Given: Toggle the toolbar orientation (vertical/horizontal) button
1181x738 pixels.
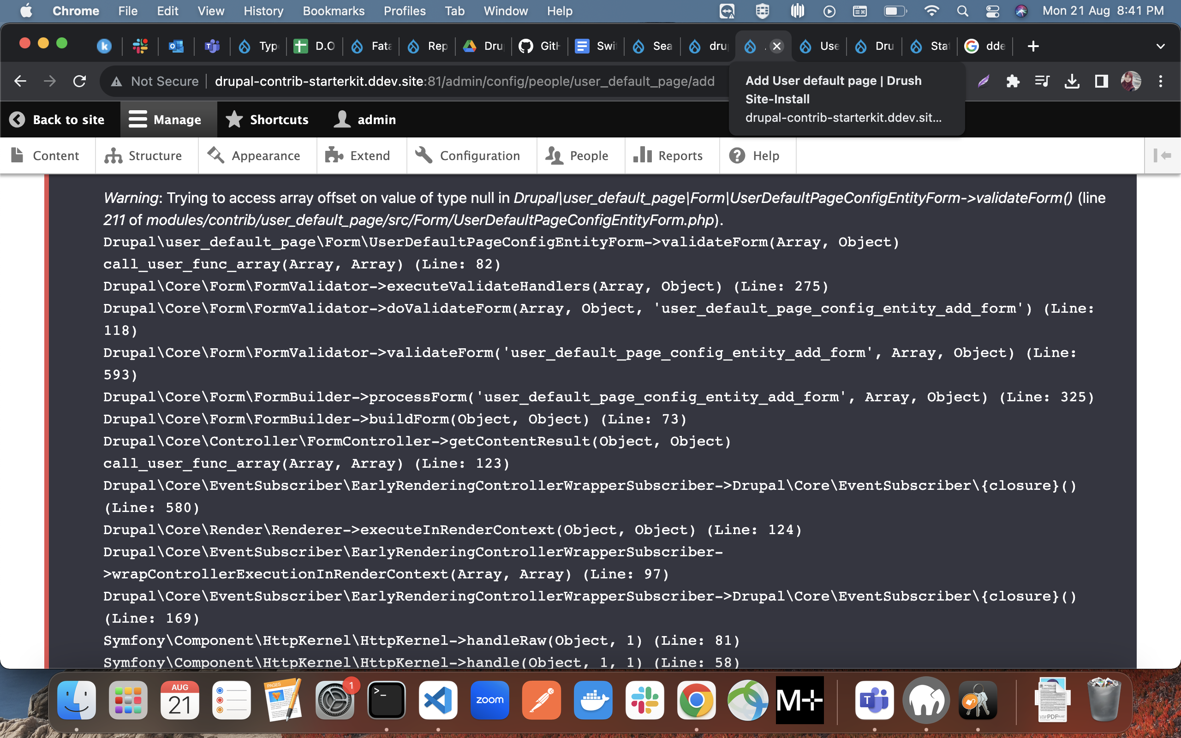Looking at the screenshot, I should [1163, 156].
